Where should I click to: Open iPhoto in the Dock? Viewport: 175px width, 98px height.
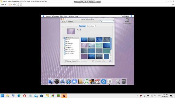pos(92,82)
